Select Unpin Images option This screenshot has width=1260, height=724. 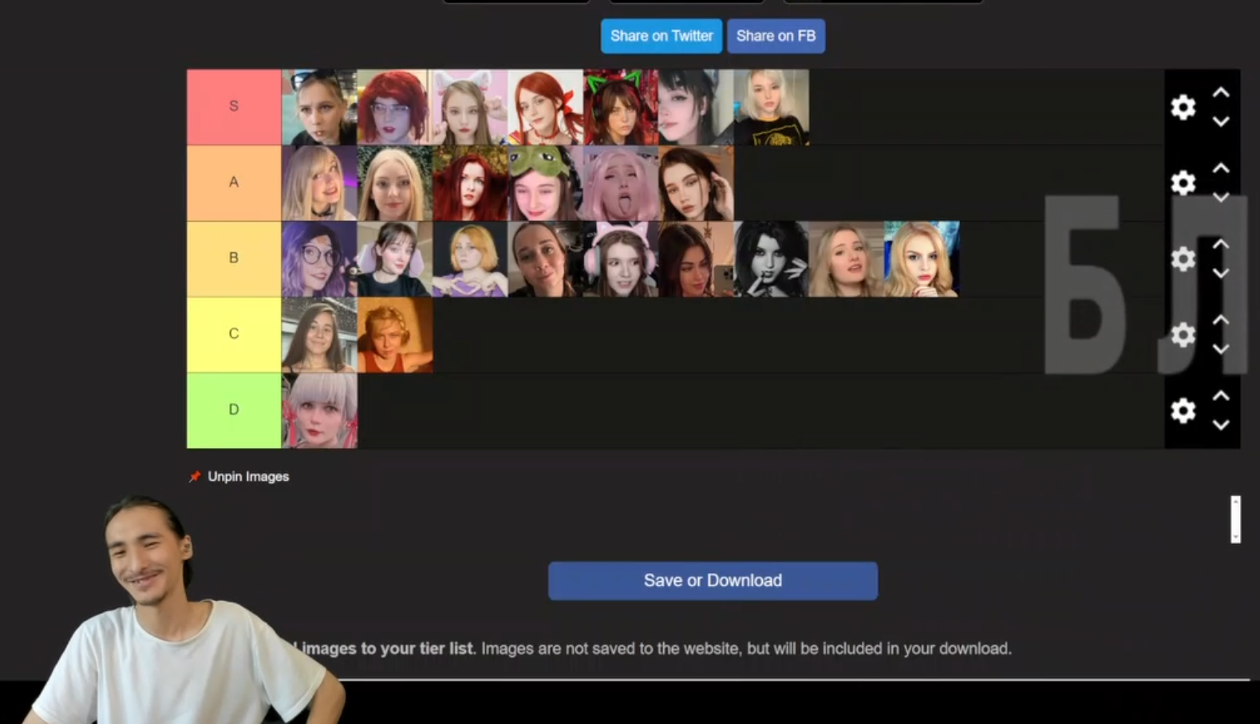[x=239, y=476]
